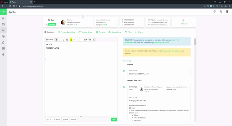Switch to the Printing tab
Image resolution: width=232 pixels, height=126 pixels.
[x=100, y=32]
